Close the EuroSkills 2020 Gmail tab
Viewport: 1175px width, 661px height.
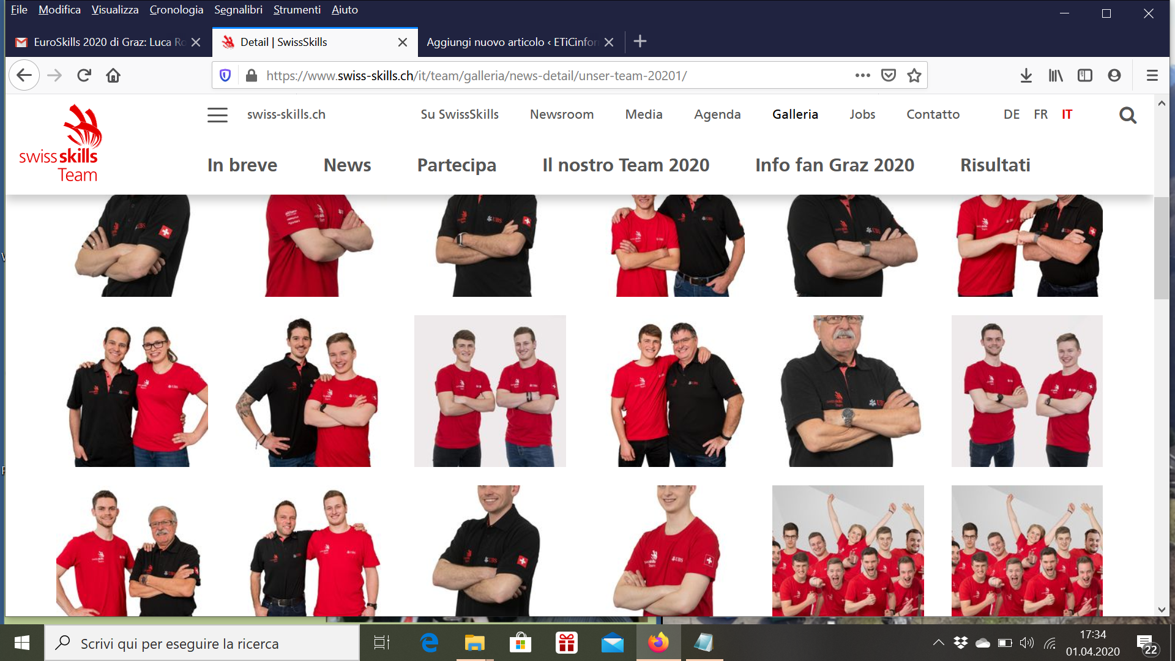coord(196,42)
